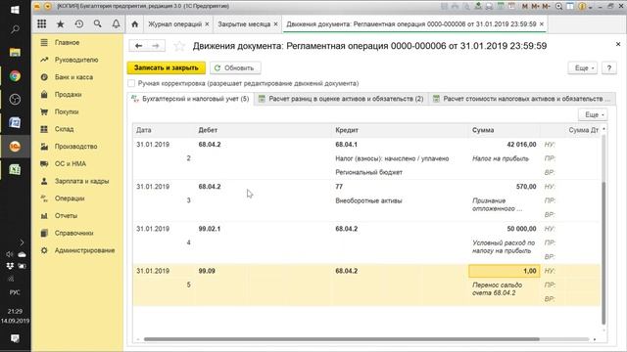Click the table horizontal scrollbar

point(342,339)
